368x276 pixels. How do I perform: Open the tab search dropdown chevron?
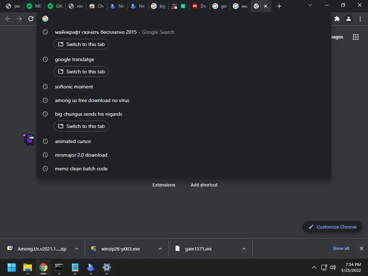(310, 5)
